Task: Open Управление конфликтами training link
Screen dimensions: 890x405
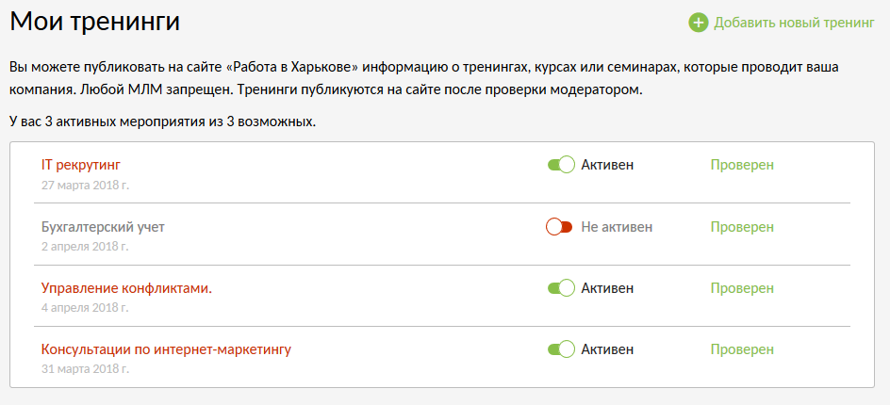Action: click(126, 288)
